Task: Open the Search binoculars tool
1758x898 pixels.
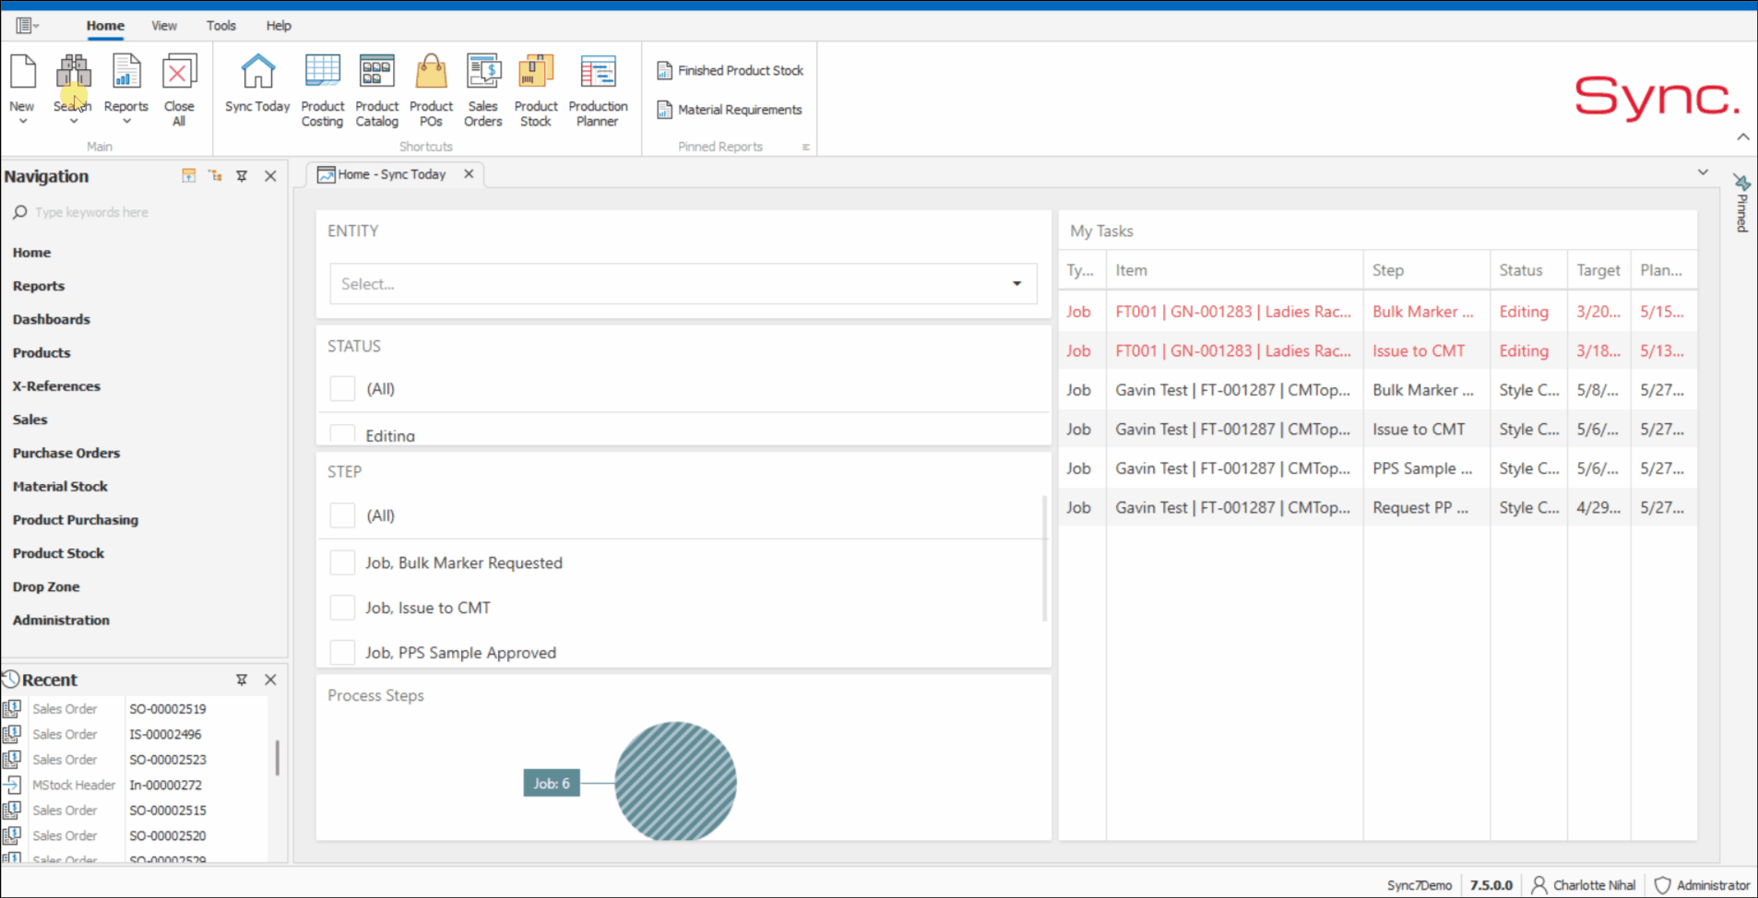Action: 73,72
